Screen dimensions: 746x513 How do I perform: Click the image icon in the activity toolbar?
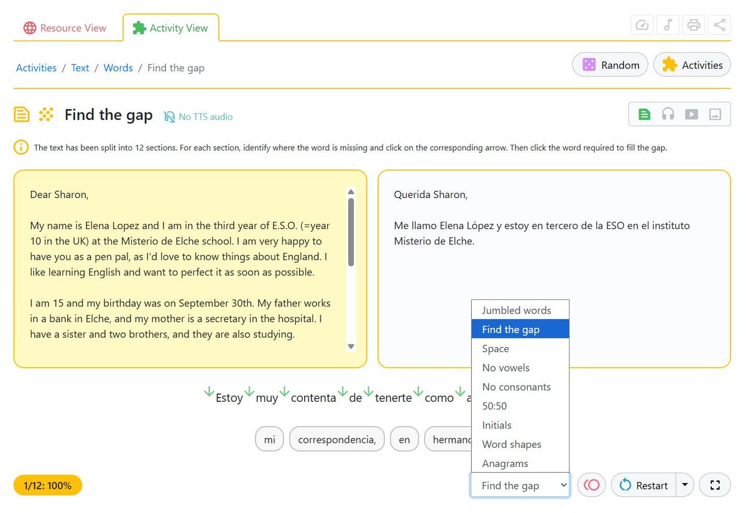pos(715,114)
